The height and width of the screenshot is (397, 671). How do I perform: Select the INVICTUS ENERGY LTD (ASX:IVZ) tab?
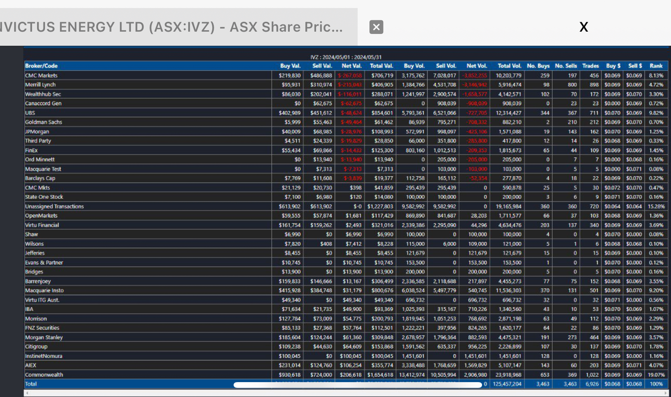(179, 27)
